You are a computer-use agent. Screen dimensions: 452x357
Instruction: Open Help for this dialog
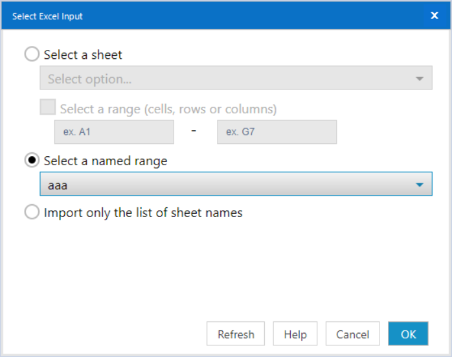coord(295,334)
